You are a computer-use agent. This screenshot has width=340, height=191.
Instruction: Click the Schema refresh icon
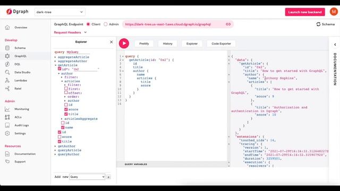(x=318, y=24)
